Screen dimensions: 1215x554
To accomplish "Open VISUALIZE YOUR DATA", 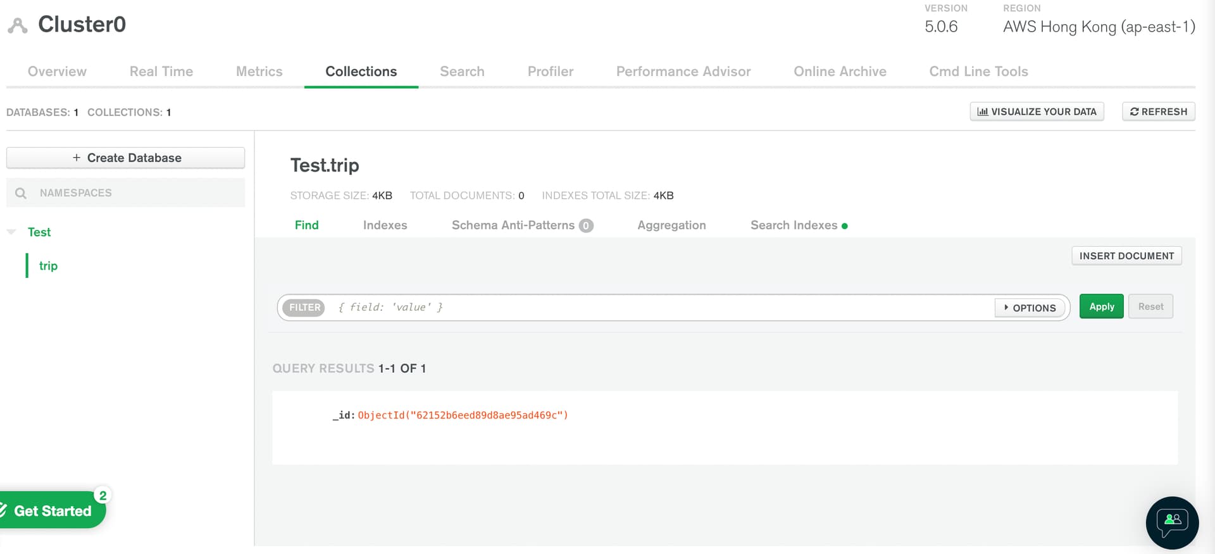I will 1037,111.
